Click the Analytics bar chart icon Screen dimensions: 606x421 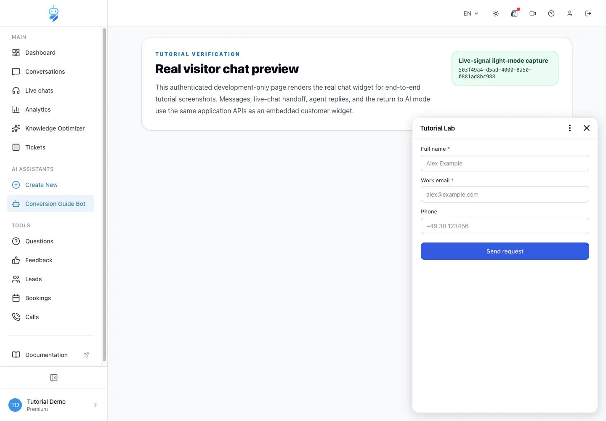click(16, 109)
